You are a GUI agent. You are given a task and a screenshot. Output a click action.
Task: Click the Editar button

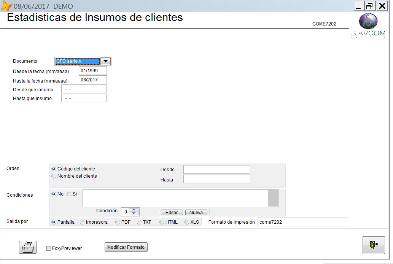(x=172, y=213)
